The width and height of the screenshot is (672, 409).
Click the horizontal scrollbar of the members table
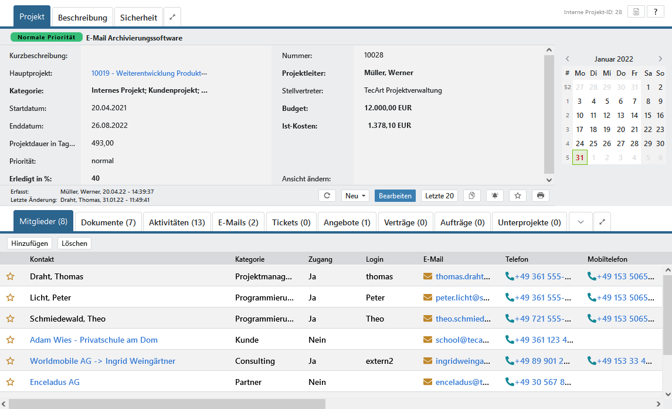(x=167, y=404)
